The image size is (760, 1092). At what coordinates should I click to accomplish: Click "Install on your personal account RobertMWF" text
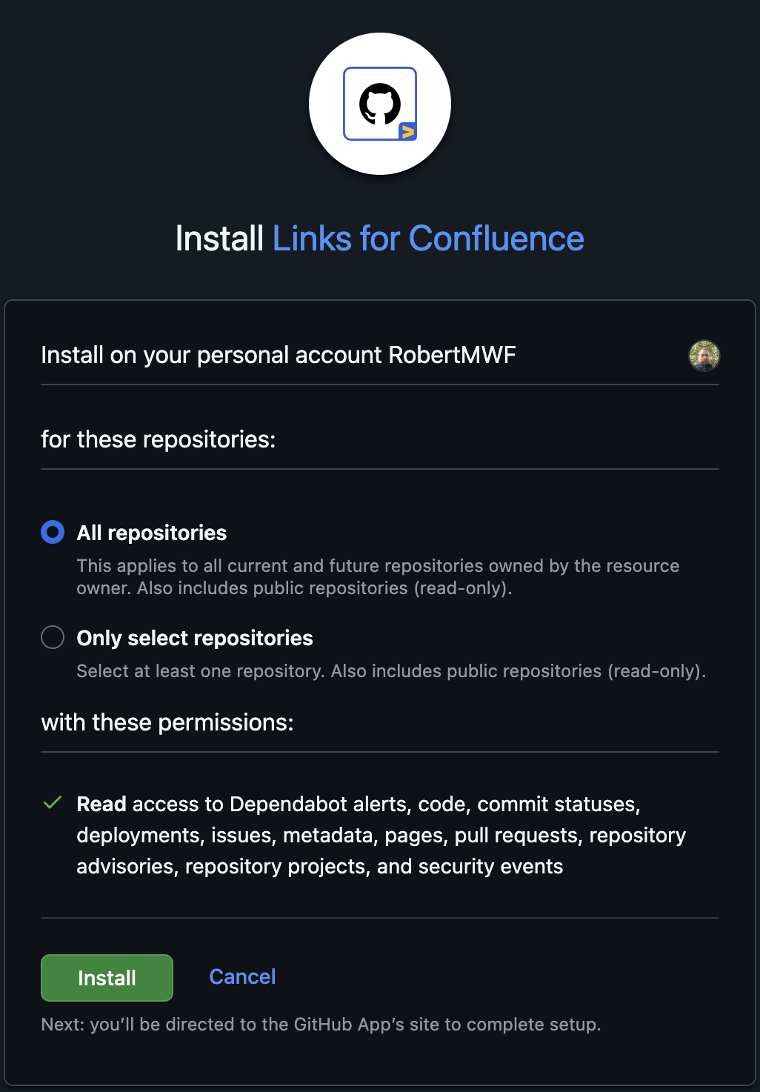pyautogui.click(x=279, y=355)
